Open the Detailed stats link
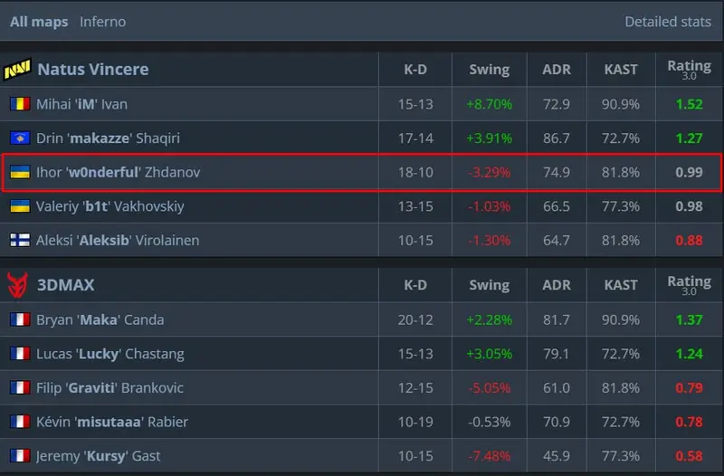Image resolution: width=724 pixels, height=476 pixels. pos(668,22)
